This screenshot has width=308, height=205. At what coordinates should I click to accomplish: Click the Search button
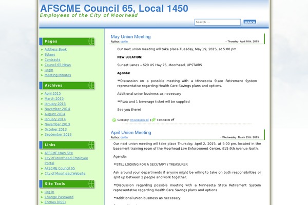(x=249, y=22)
